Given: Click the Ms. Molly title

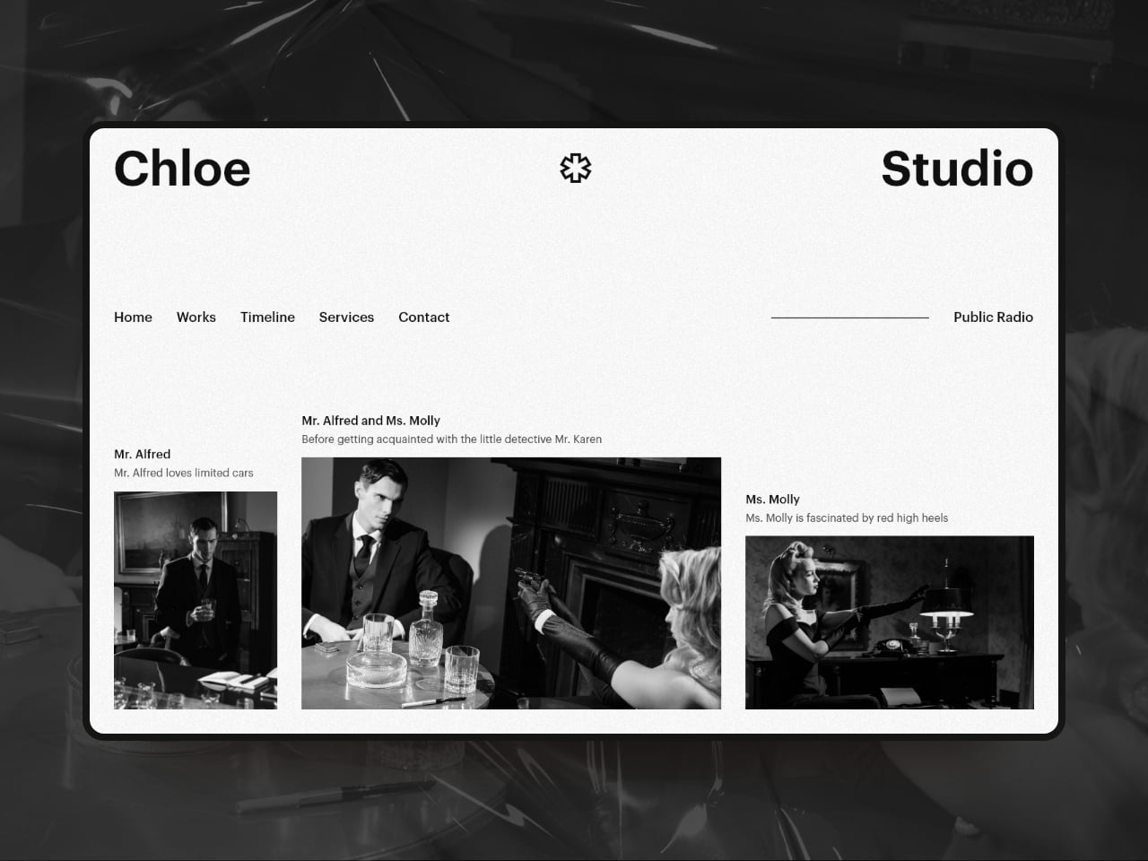Looking at the screenshot, I should tap(772, 500).
